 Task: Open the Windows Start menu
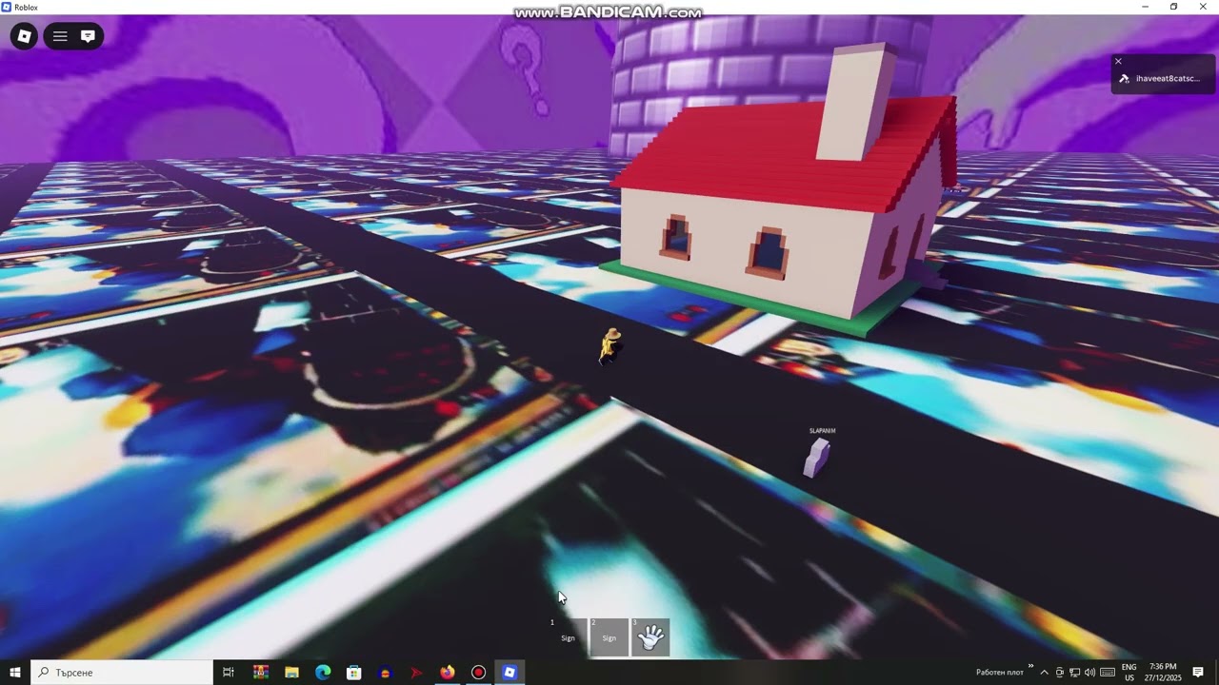[14, 673]
